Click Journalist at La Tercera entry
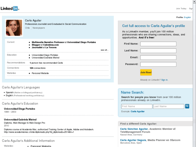 click(x=44, y=47)
